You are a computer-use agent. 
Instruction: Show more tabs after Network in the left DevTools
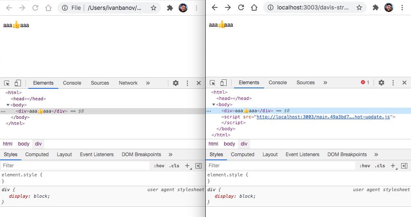148,83
